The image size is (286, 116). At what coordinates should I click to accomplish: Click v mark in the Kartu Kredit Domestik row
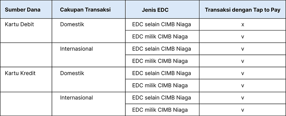click(243, 73)
